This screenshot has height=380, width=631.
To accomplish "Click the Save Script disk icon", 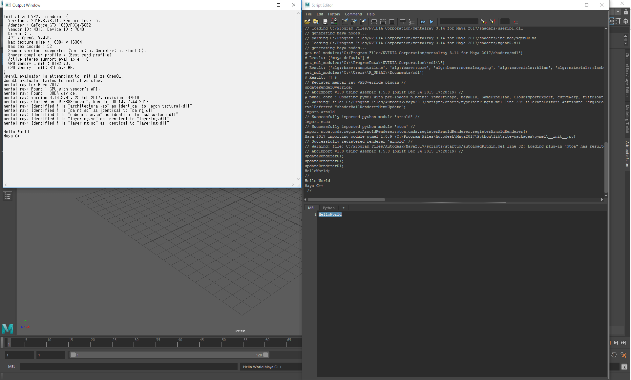I will tap(325, 22).
